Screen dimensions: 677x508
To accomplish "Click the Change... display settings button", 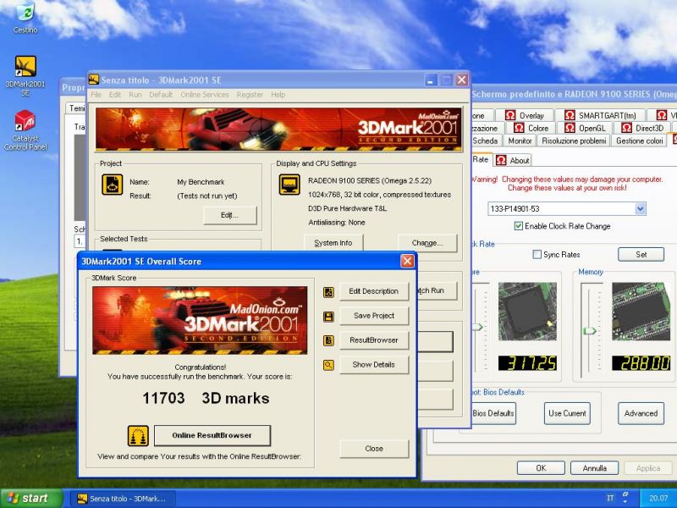I will click(427, 243).
